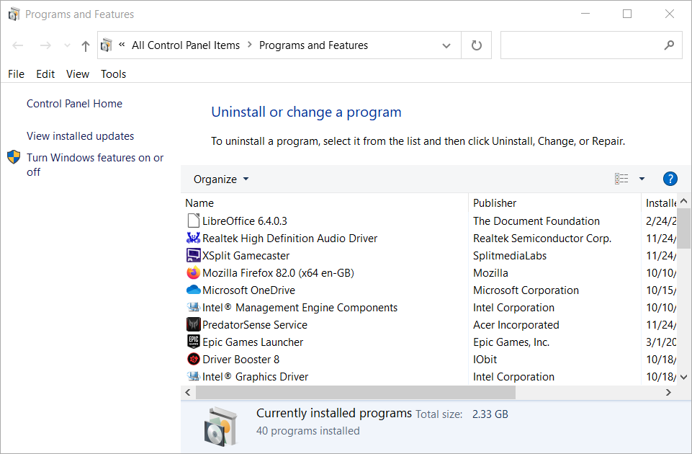Open the View menu

point(78,74)
